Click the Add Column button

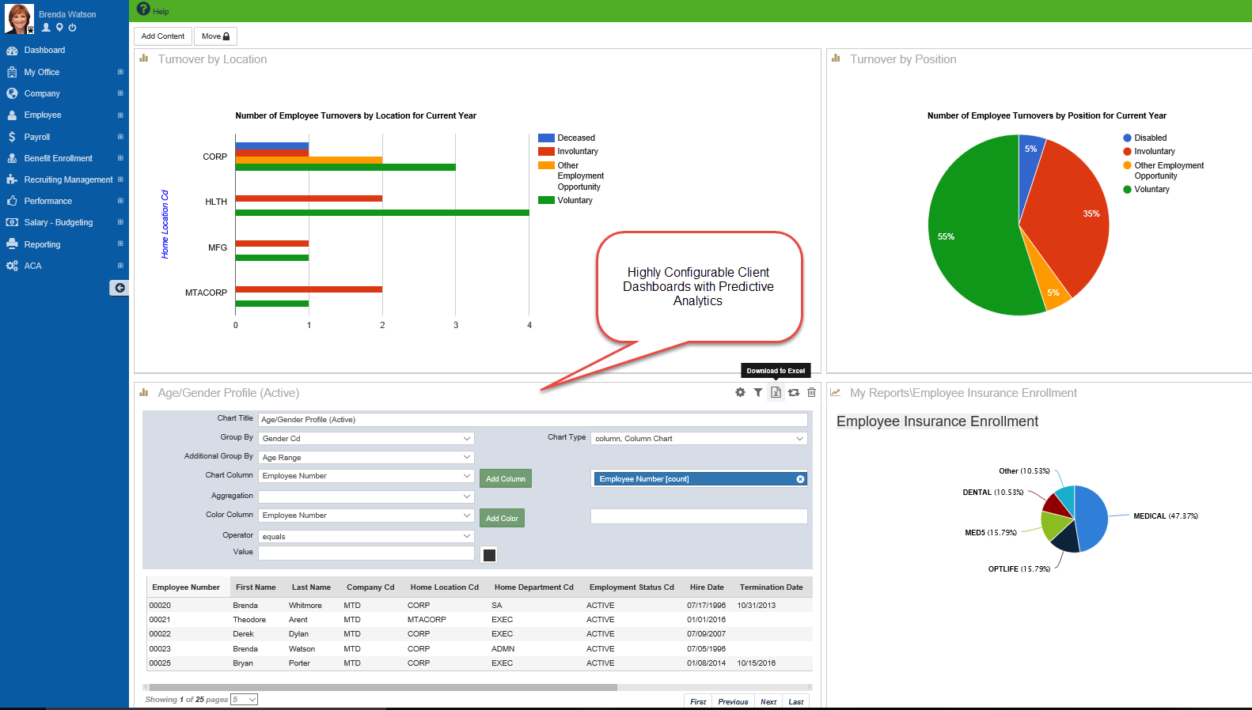pyautogui.click(x=505, y=478)
